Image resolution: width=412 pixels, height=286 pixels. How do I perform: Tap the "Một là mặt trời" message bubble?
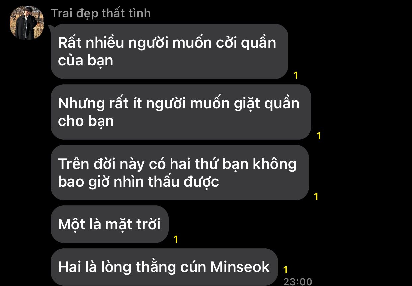[x=109, y=224]
